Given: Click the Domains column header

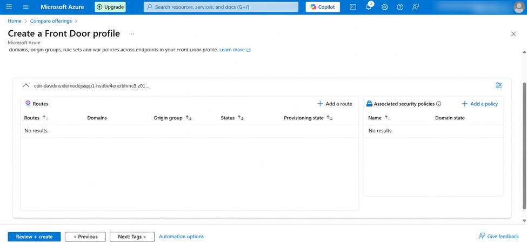Looking at the screenshot, I should (97, 118).
